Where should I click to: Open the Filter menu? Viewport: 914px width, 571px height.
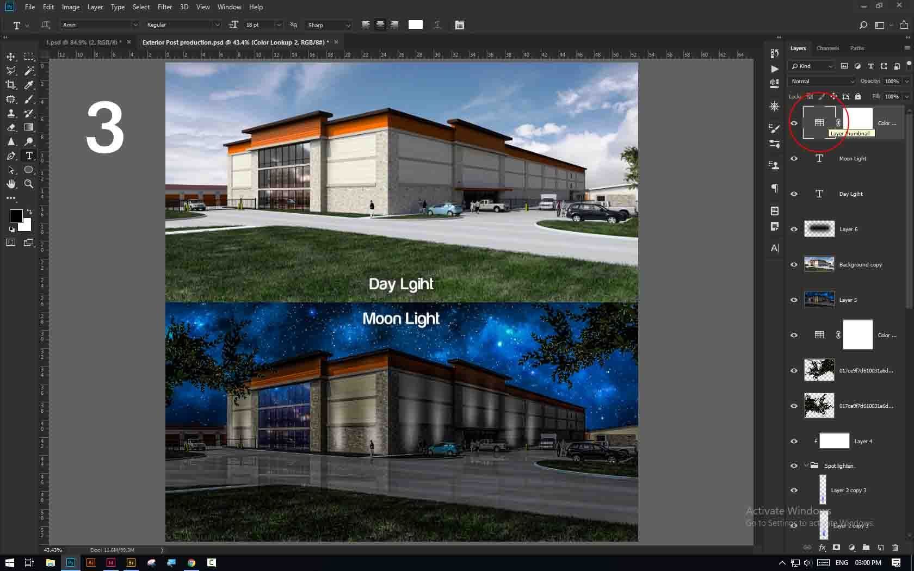coord(164,7)
